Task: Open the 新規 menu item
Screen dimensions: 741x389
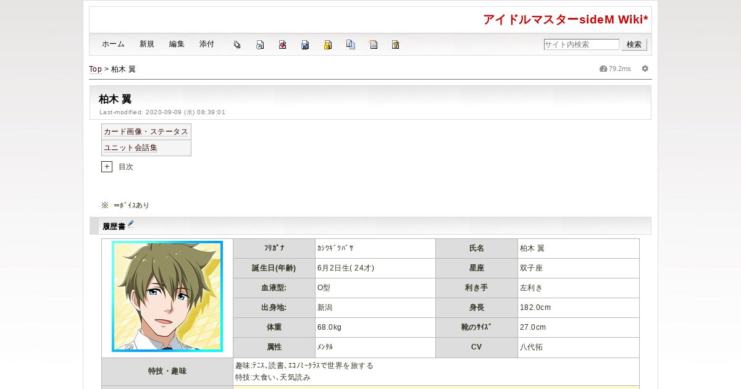Action: click(147, 44)
